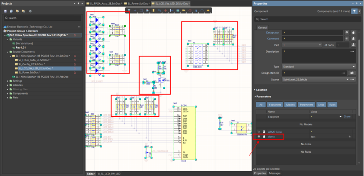This screenshot has width=364, height=176.
Task: Toggle visibility of the demo parameter
Action: 259,136
